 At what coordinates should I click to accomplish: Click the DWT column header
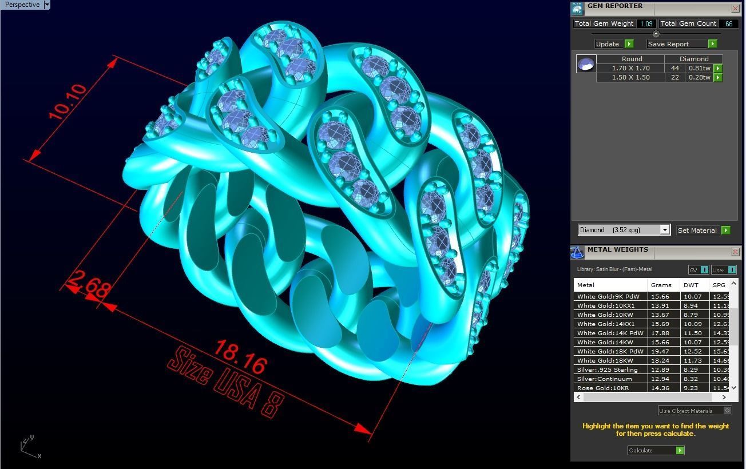coord(695,285)
